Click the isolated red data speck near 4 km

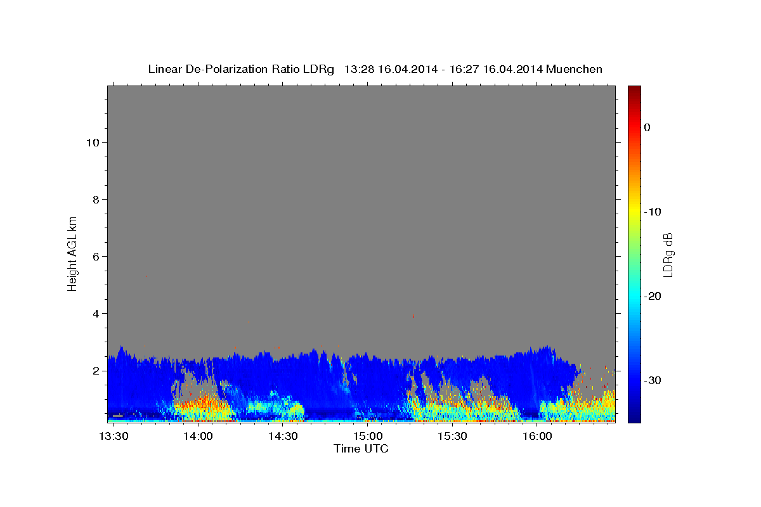point(413,316)
